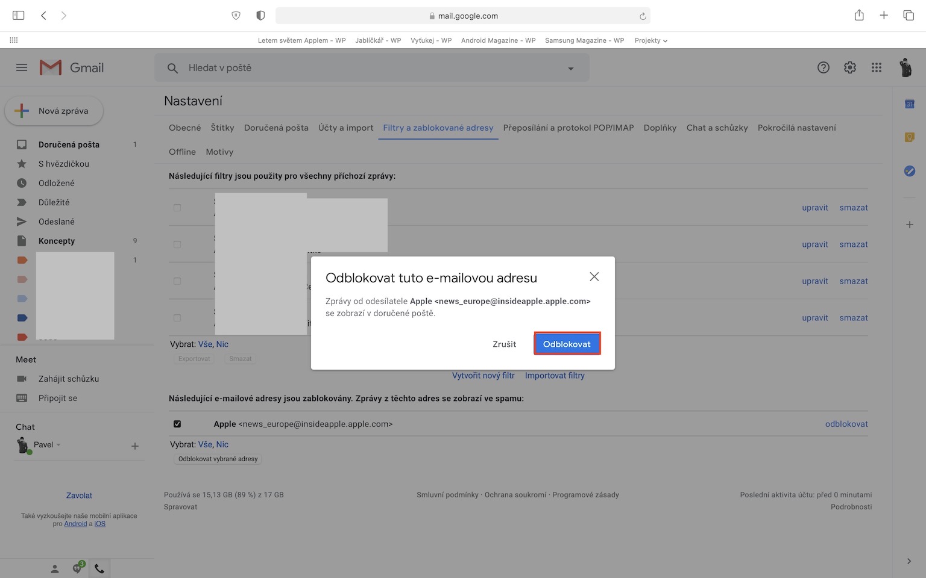Open the account profile avatar
This screenshot has height=578, width=926.
pyautogui.click(x=906, y=67)
